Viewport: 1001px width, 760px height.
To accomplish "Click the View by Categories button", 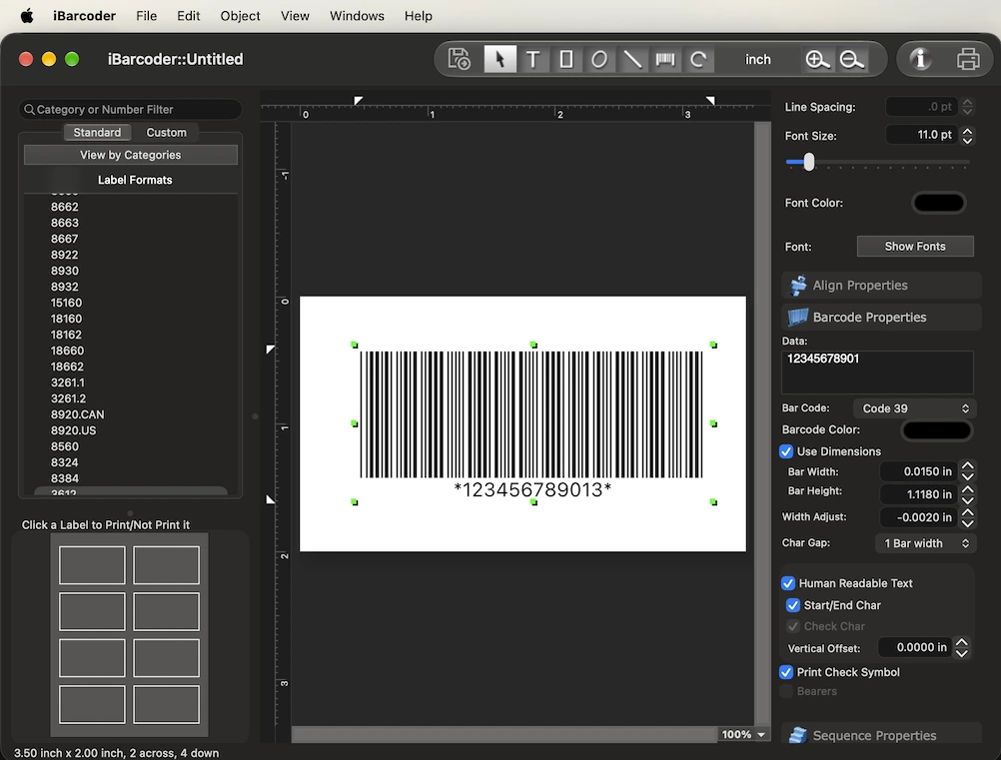I will click(x=130, y=155).
